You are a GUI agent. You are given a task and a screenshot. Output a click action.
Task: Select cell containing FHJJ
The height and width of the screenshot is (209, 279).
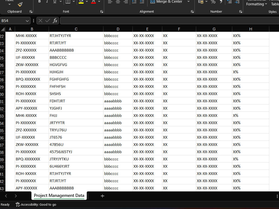(x=76, y=115)
